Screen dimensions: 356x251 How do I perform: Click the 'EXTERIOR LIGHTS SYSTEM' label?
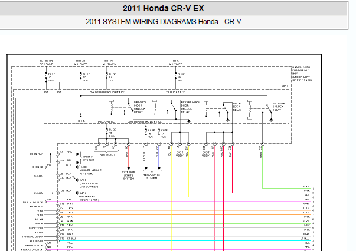point(129,176)
